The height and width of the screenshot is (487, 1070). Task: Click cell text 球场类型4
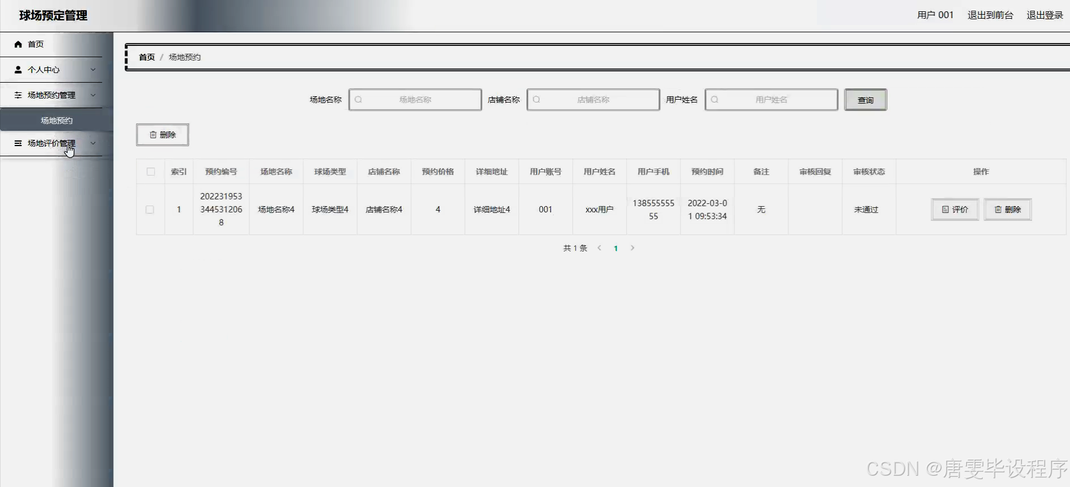click(330, 210)
